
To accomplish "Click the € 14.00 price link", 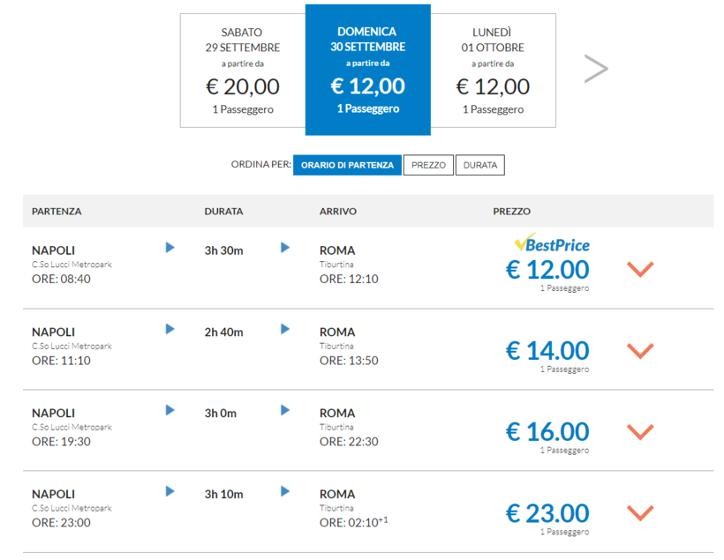I will (x=547, y=350).
